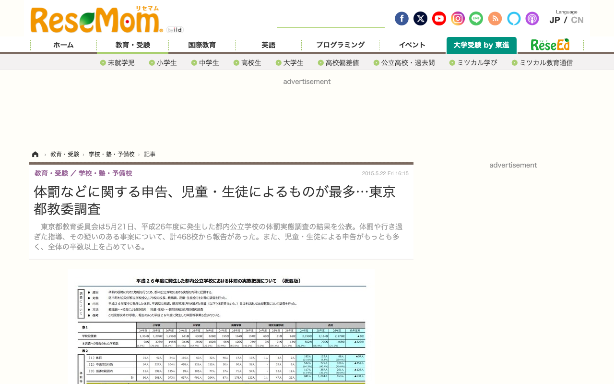Open the LINE icon

[476, 19]
